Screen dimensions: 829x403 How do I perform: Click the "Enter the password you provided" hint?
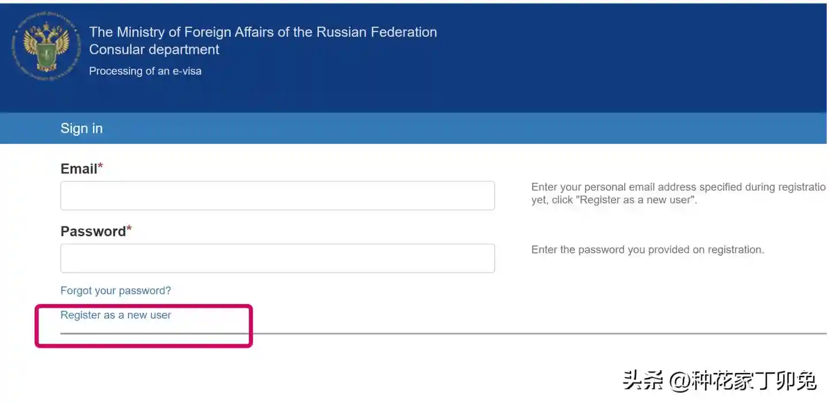point(648,250)
